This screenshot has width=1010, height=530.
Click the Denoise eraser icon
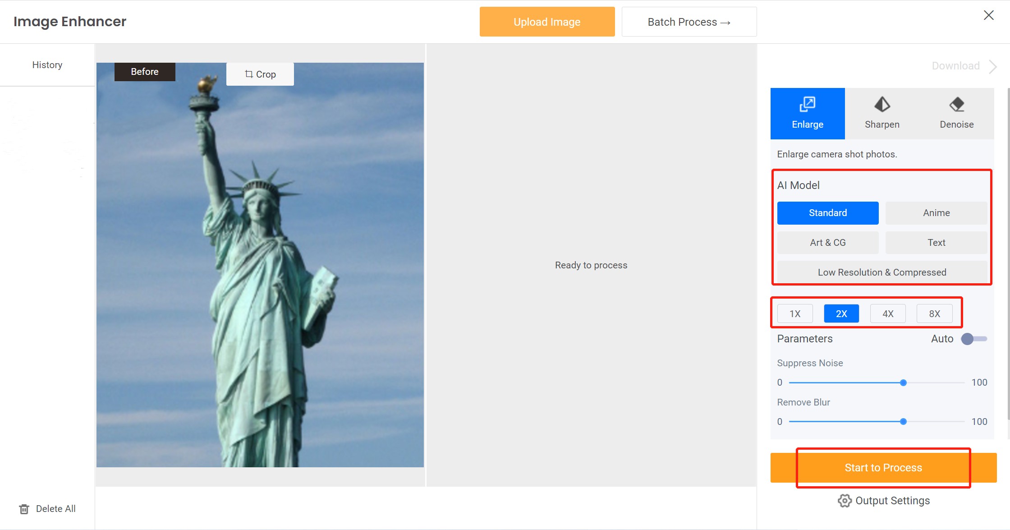point(956,105)
